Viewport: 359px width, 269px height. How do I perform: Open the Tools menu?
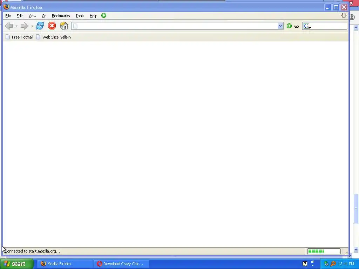point(80,16)
